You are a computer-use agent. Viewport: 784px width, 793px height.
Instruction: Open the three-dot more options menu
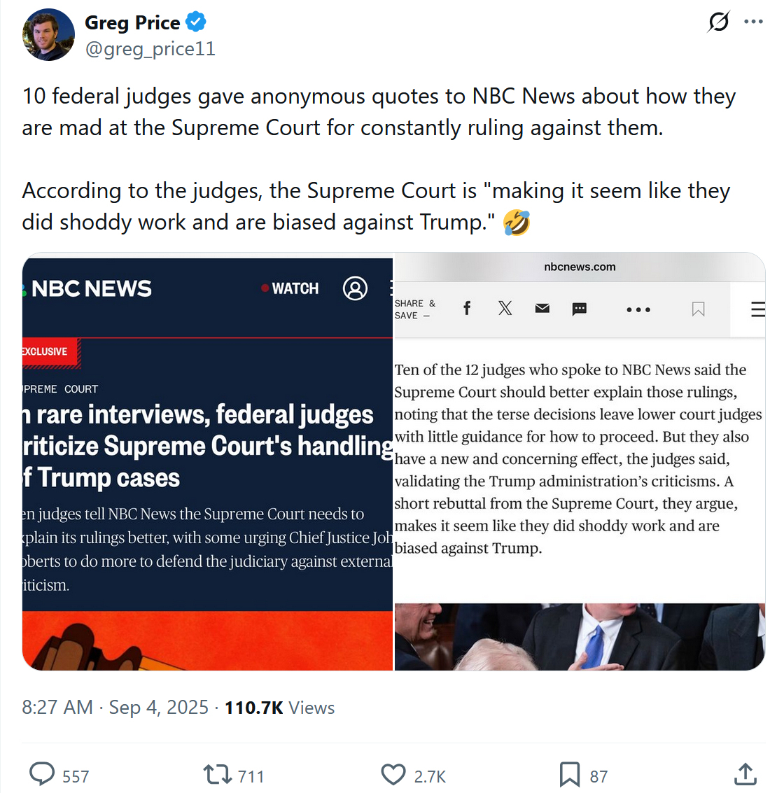tap(753, 22)
